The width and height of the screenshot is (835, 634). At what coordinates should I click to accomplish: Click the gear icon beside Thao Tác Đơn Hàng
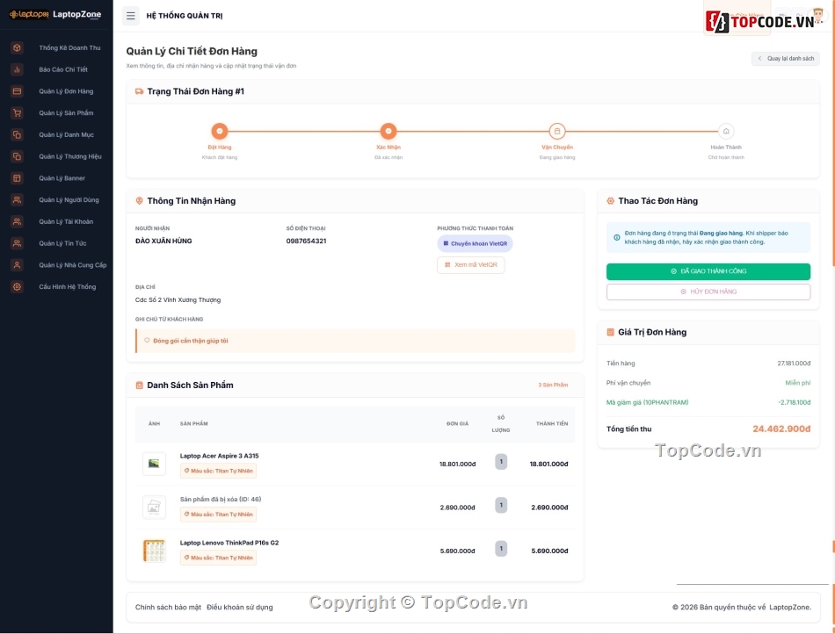pos(610,201)
